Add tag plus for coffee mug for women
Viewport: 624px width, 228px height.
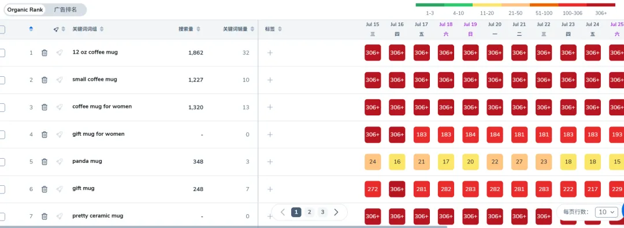(270, 107)
